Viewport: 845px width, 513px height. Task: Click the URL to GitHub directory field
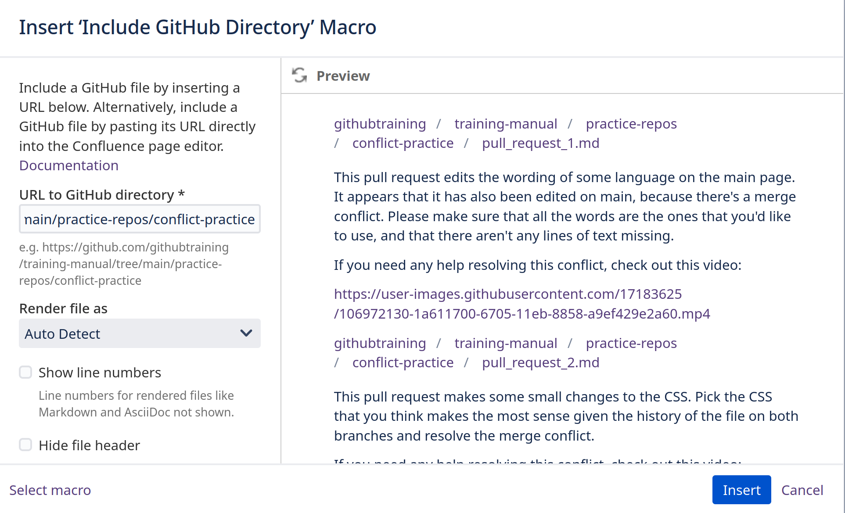click(140, 219)
